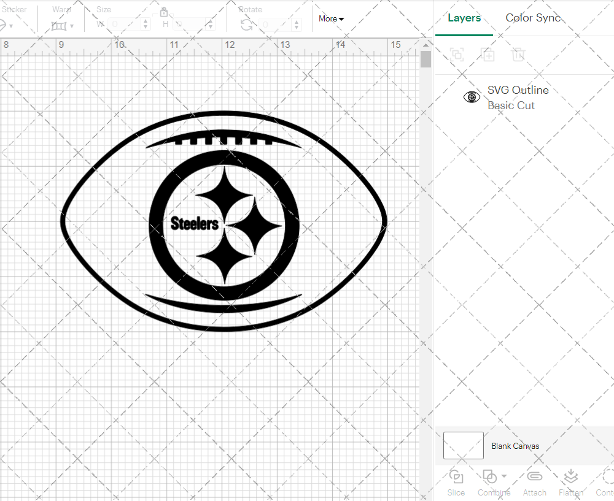Click the Blank Canvas color swatch
The height and width of the screenshot is (501, 614).
(463, 446)
